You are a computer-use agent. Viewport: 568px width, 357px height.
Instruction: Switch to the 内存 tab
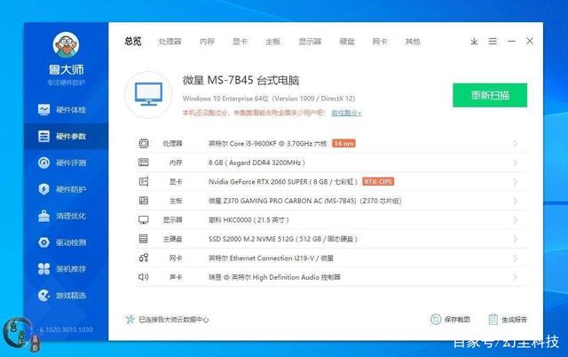pyautogui.click(x=207, y=42)
